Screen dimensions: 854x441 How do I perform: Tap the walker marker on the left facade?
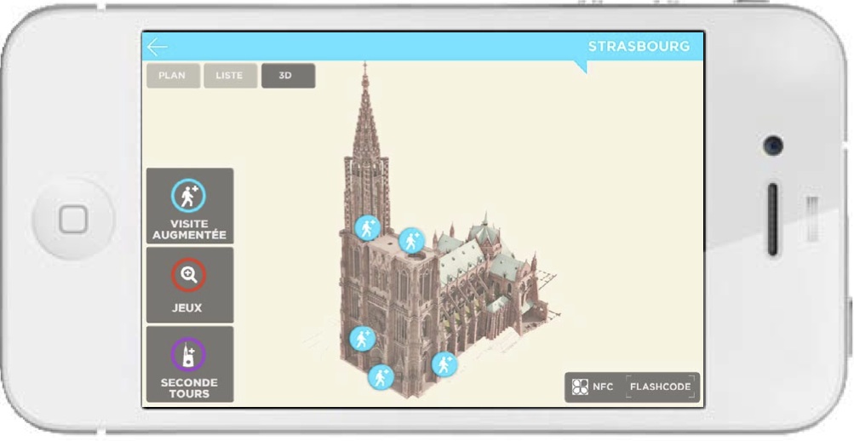(362, 339)
